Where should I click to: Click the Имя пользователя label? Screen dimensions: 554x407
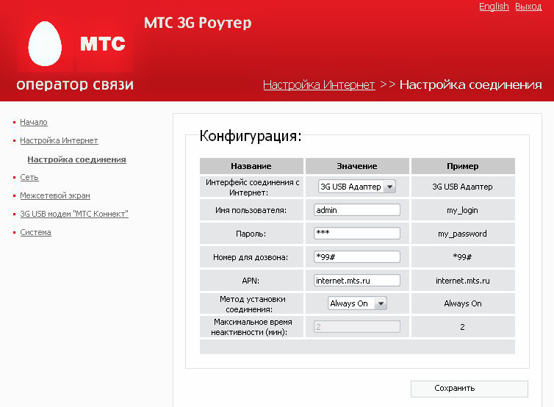click(x=251, y=210)
